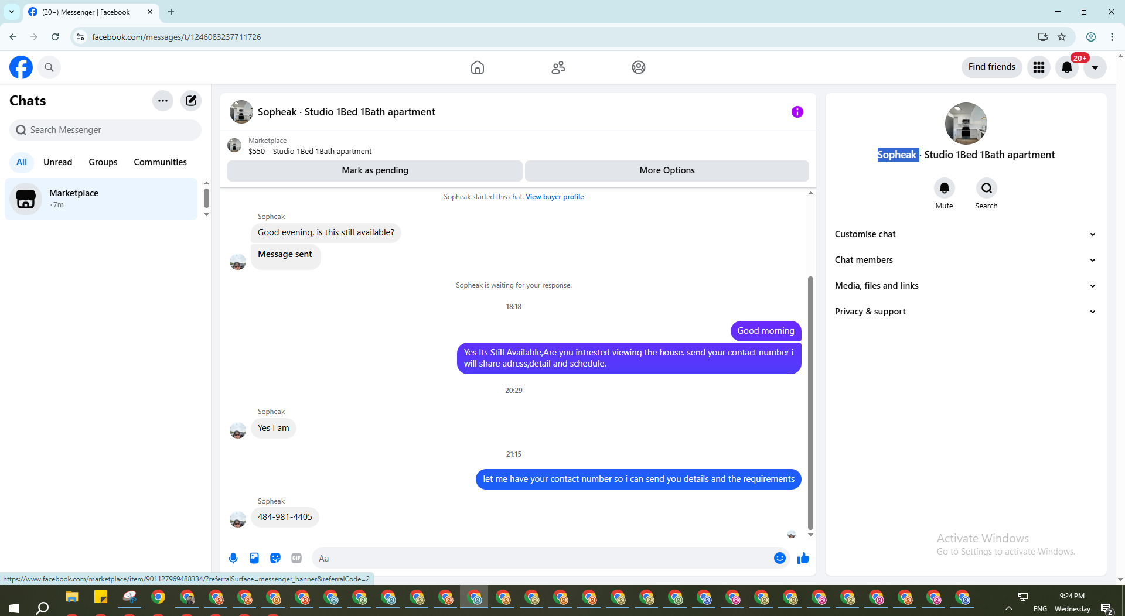The width and height of the screenshot is (1125, 616).
Task: Open a new browser tab with plus
Action: [x=171, y=12]
